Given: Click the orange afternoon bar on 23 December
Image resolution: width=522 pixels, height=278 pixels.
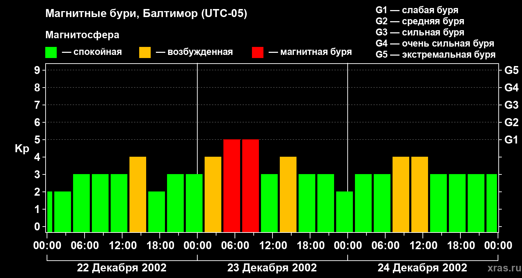Looking at the screenshot, I should tap(288, 195).
